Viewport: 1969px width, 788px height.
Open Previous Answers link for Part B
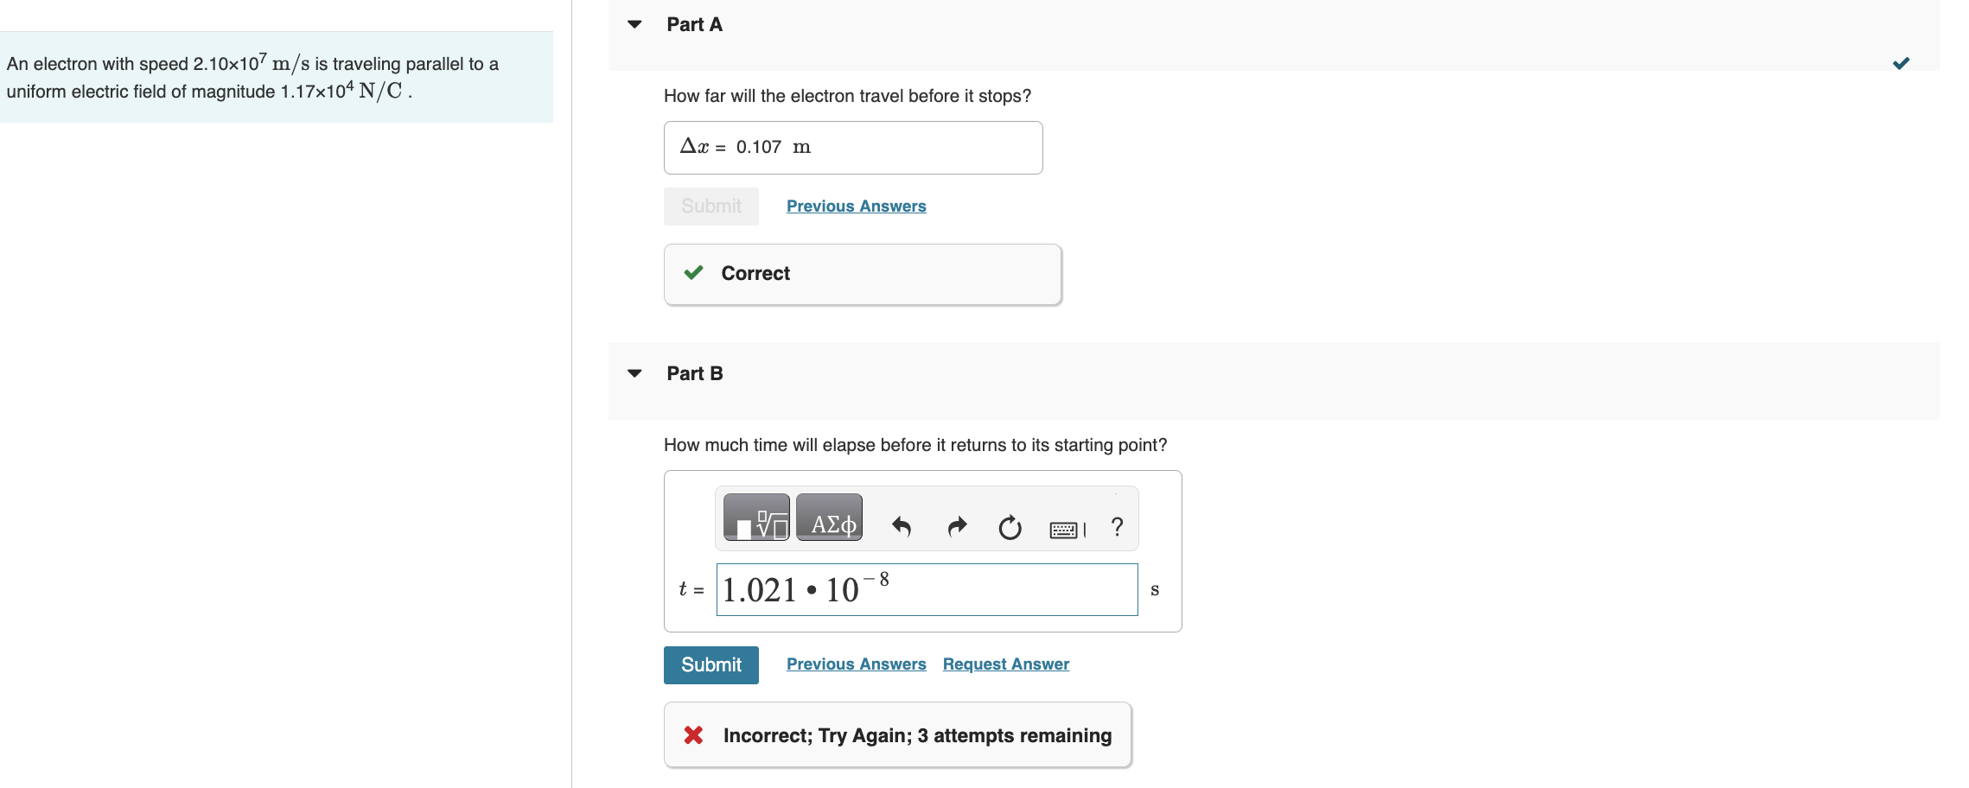[x=856, y=664]
